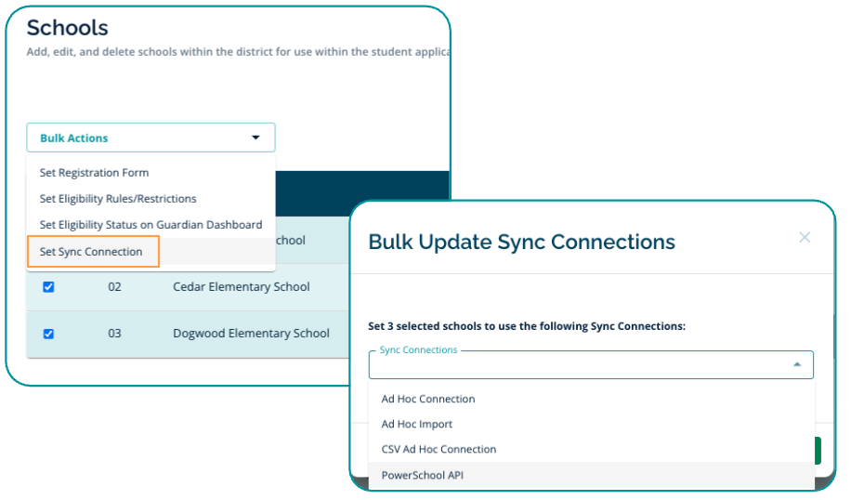The image size is (851, 500).
Task: Select the Set Sync Connection menu entry
Action: point(92,252)
